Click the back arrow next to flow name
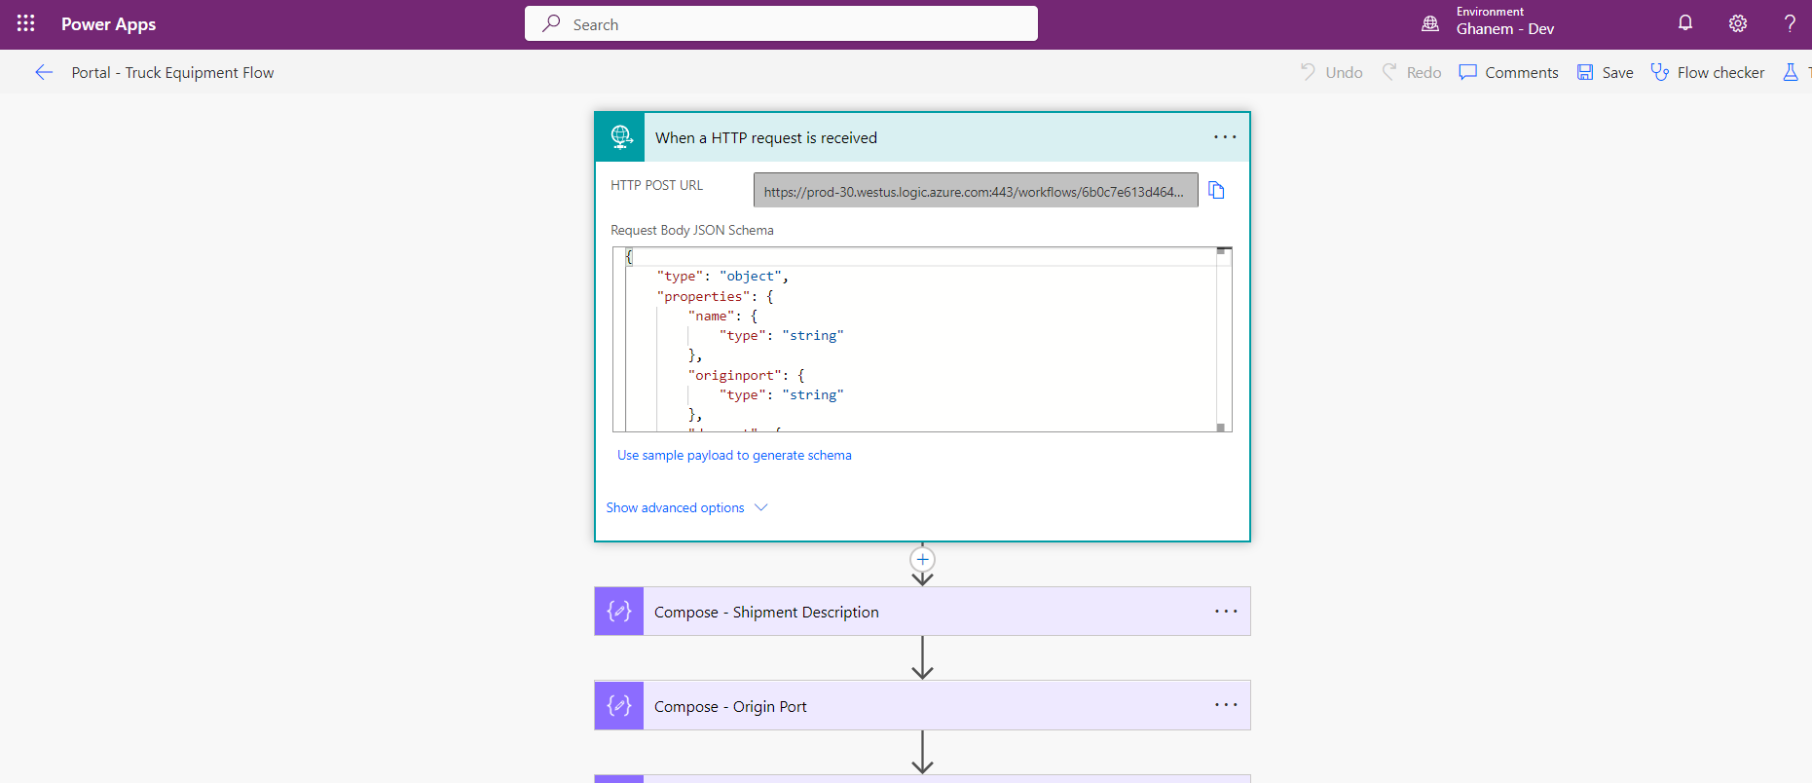 coord(44,72)
